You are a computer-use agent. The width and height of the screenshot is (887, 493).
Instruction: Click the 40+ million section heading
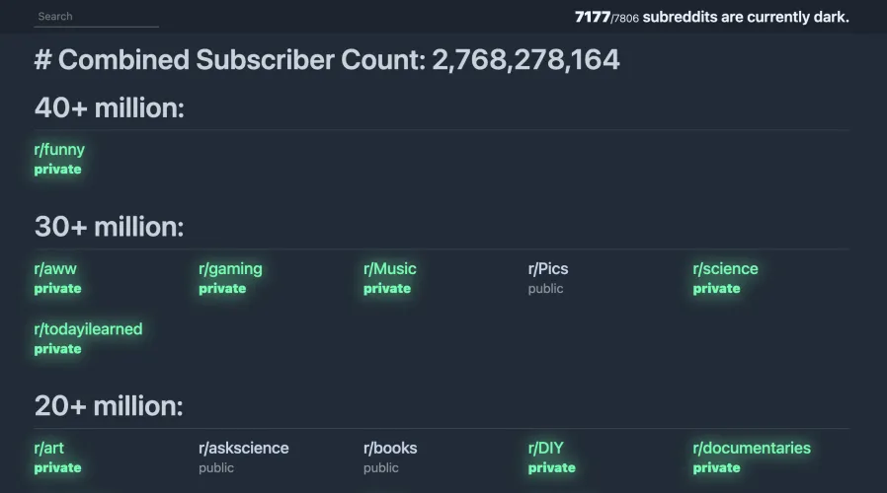110,107
